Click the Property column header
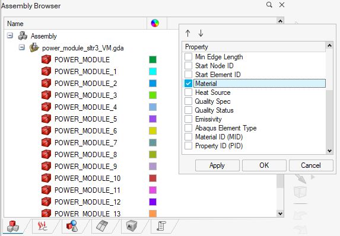340x236 pixels. pos(254,47)
